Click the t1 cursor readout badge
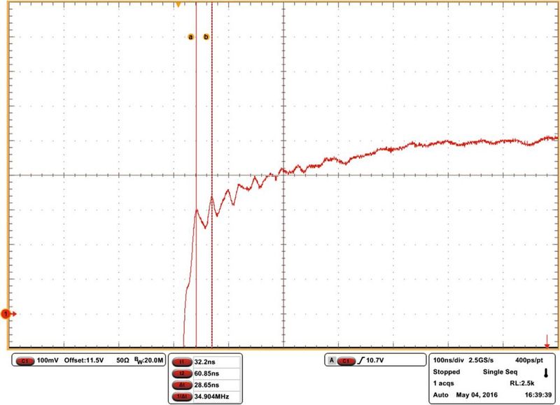Viewport: 560px width, 405px height. [182, 362]
